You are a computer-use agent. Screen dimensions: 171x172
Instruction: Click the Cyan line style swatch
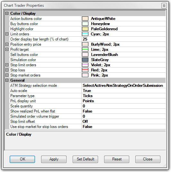[x=85, y=34]
